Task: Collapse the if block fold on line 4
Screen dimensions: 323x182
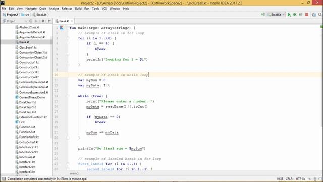Action: tap(68, 43)
